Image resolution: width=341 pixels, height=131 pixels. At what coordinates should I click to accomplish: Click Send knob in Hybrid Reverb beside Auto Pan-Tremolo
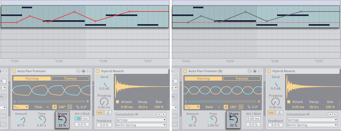[x=104, y=83]
